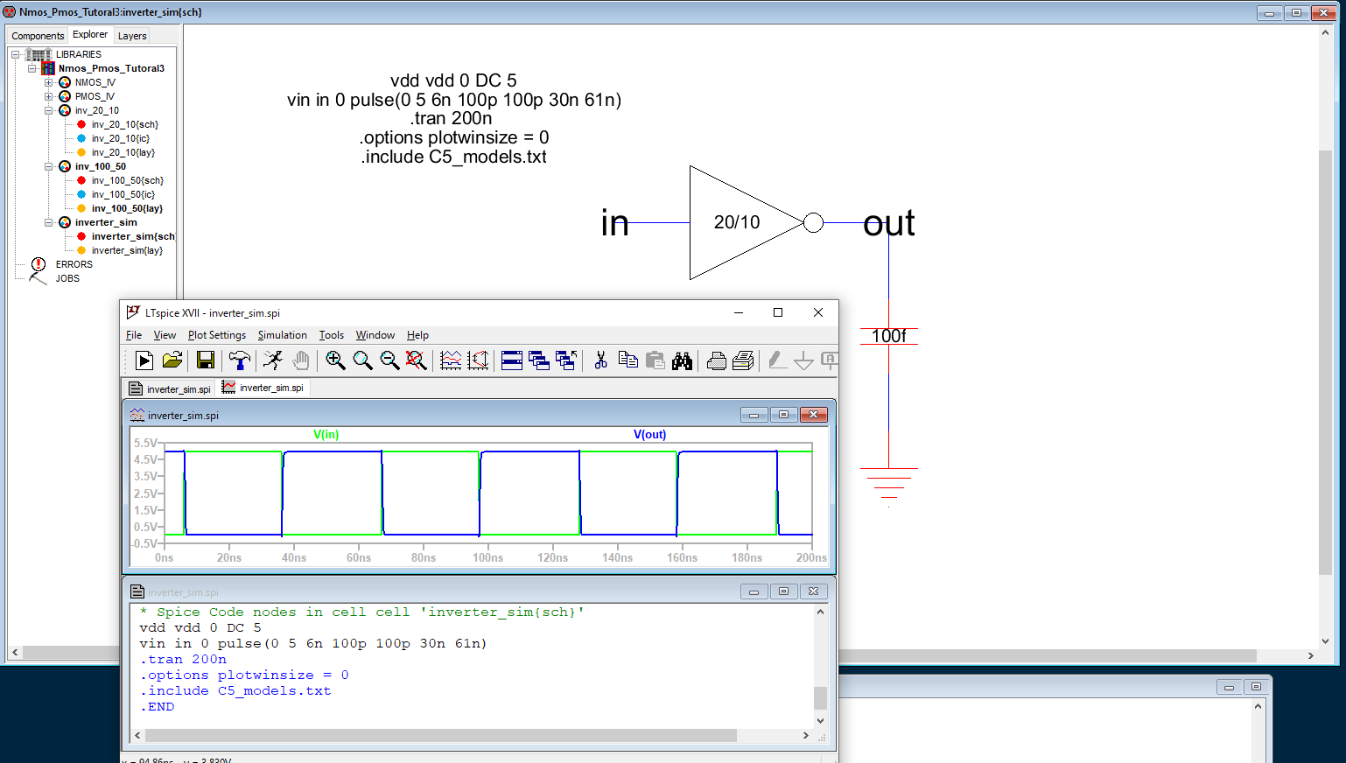Screen dimensions: 1346x763
Task: Click the ERRORS icon in explorer
Action: [x=39, y=264]
